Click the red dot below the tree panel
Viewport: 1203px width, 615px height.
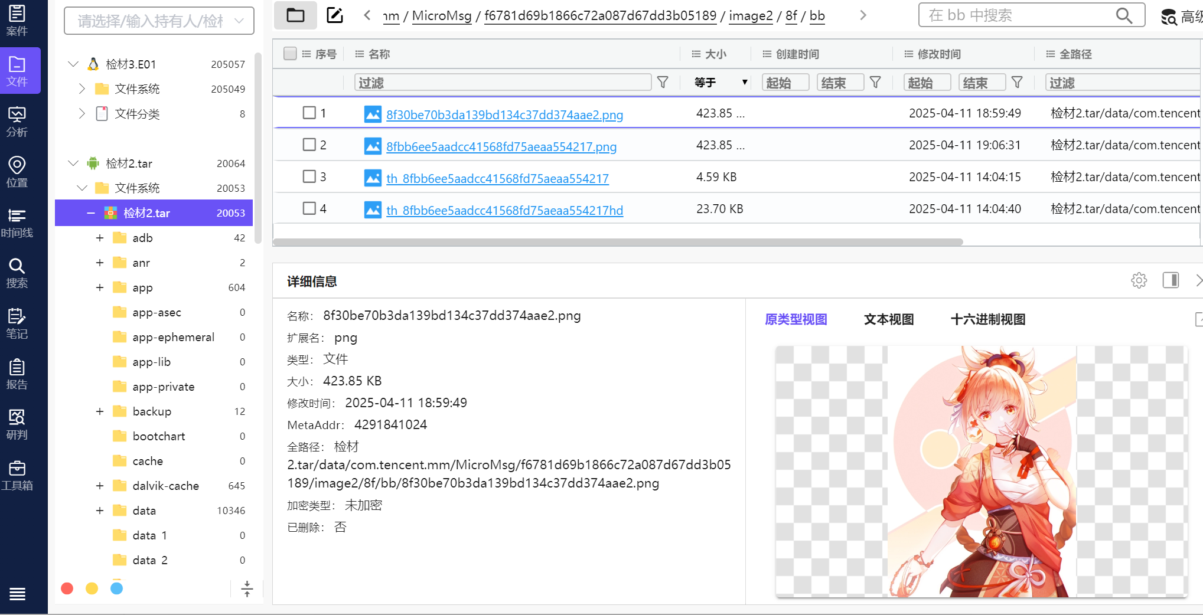coord(67,588)
